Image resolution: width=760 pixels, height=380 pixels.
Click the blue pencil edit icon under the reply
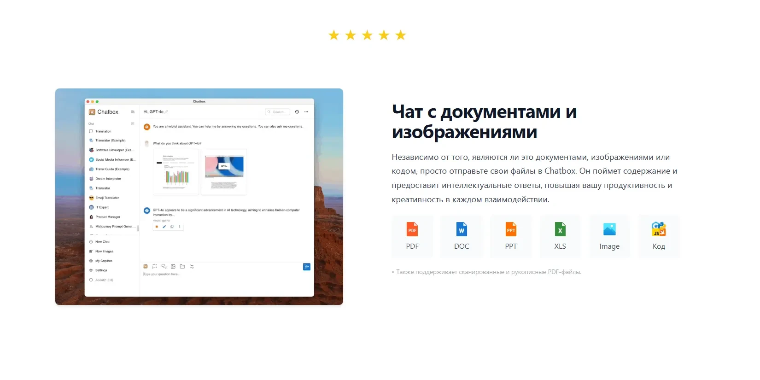[164, 227]
